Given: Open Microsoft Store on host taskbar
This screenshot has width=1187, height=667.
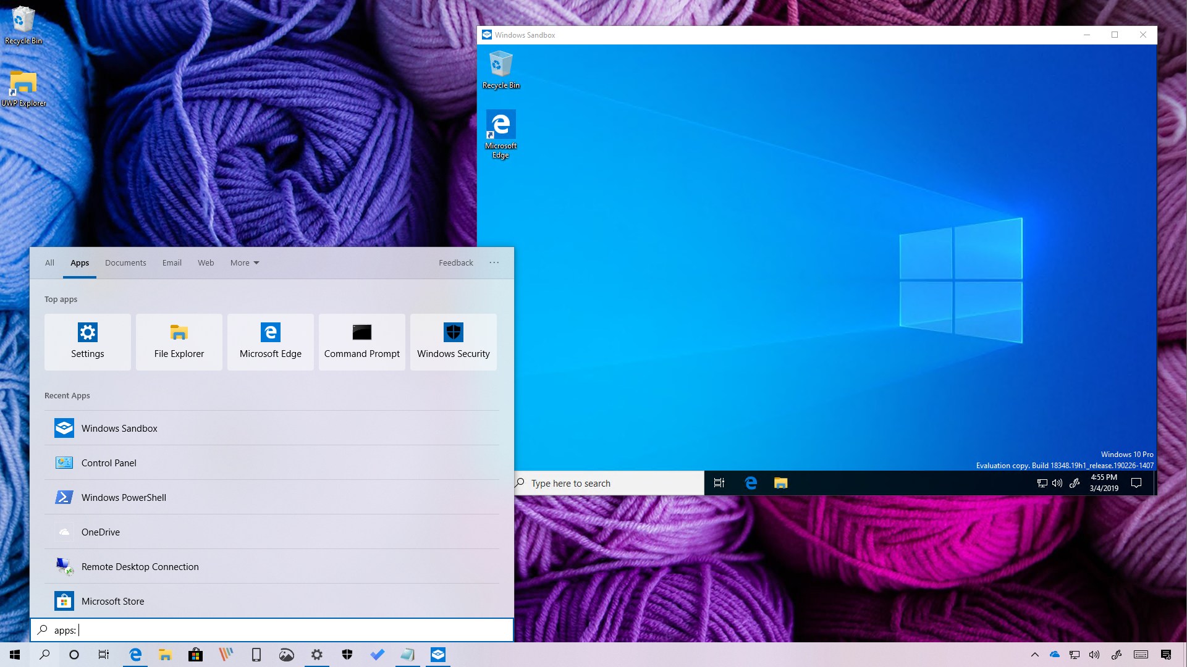Looking at the screenshot, I should [x=195, y=655].
